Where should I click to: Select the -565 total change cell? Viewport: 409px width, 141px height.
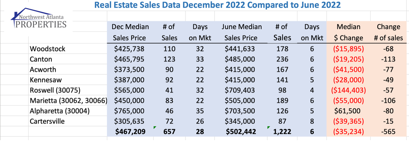click(388, 132)
